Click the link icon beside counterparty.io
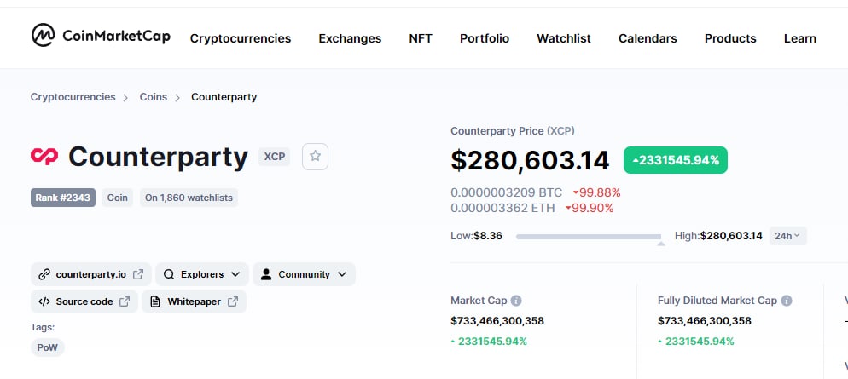Screen dimensions: 848x379 tap(44, 274)
